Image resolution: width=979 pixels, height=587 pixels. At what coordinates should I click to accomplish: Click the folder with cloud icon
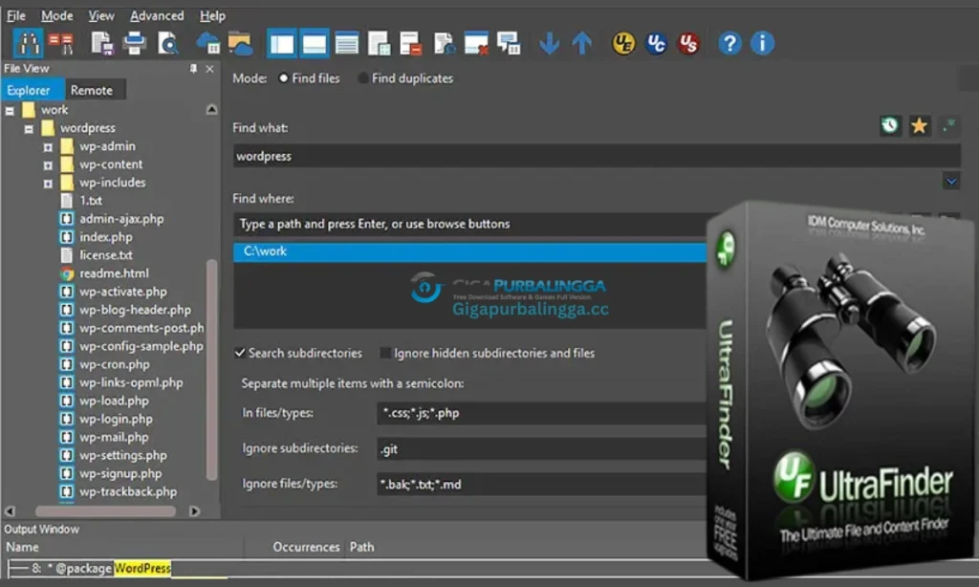[240, 43]
